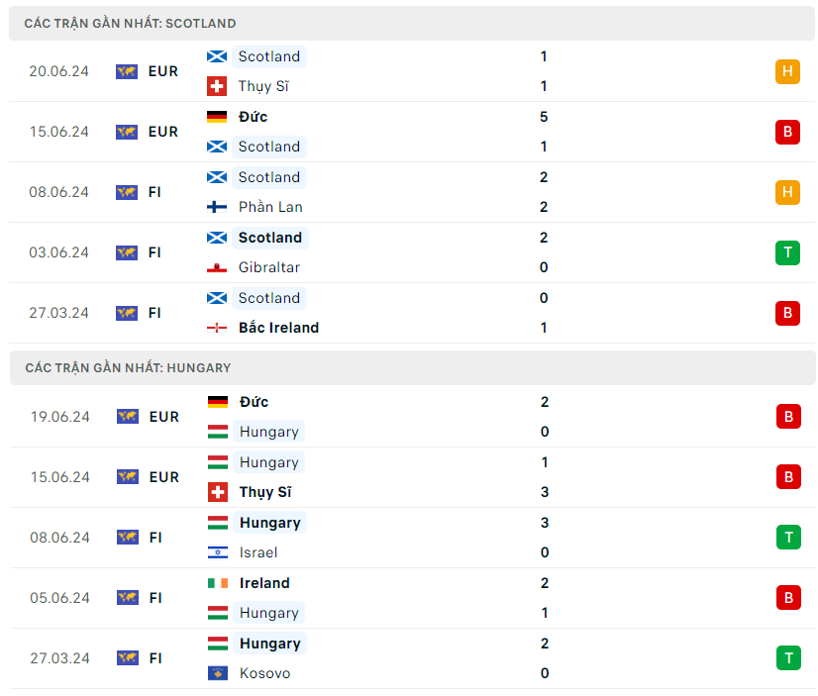The width and height of the screenshot is (818, 696).
Task: Open the Phần Lan team link
Action: (x=270, y=207)
